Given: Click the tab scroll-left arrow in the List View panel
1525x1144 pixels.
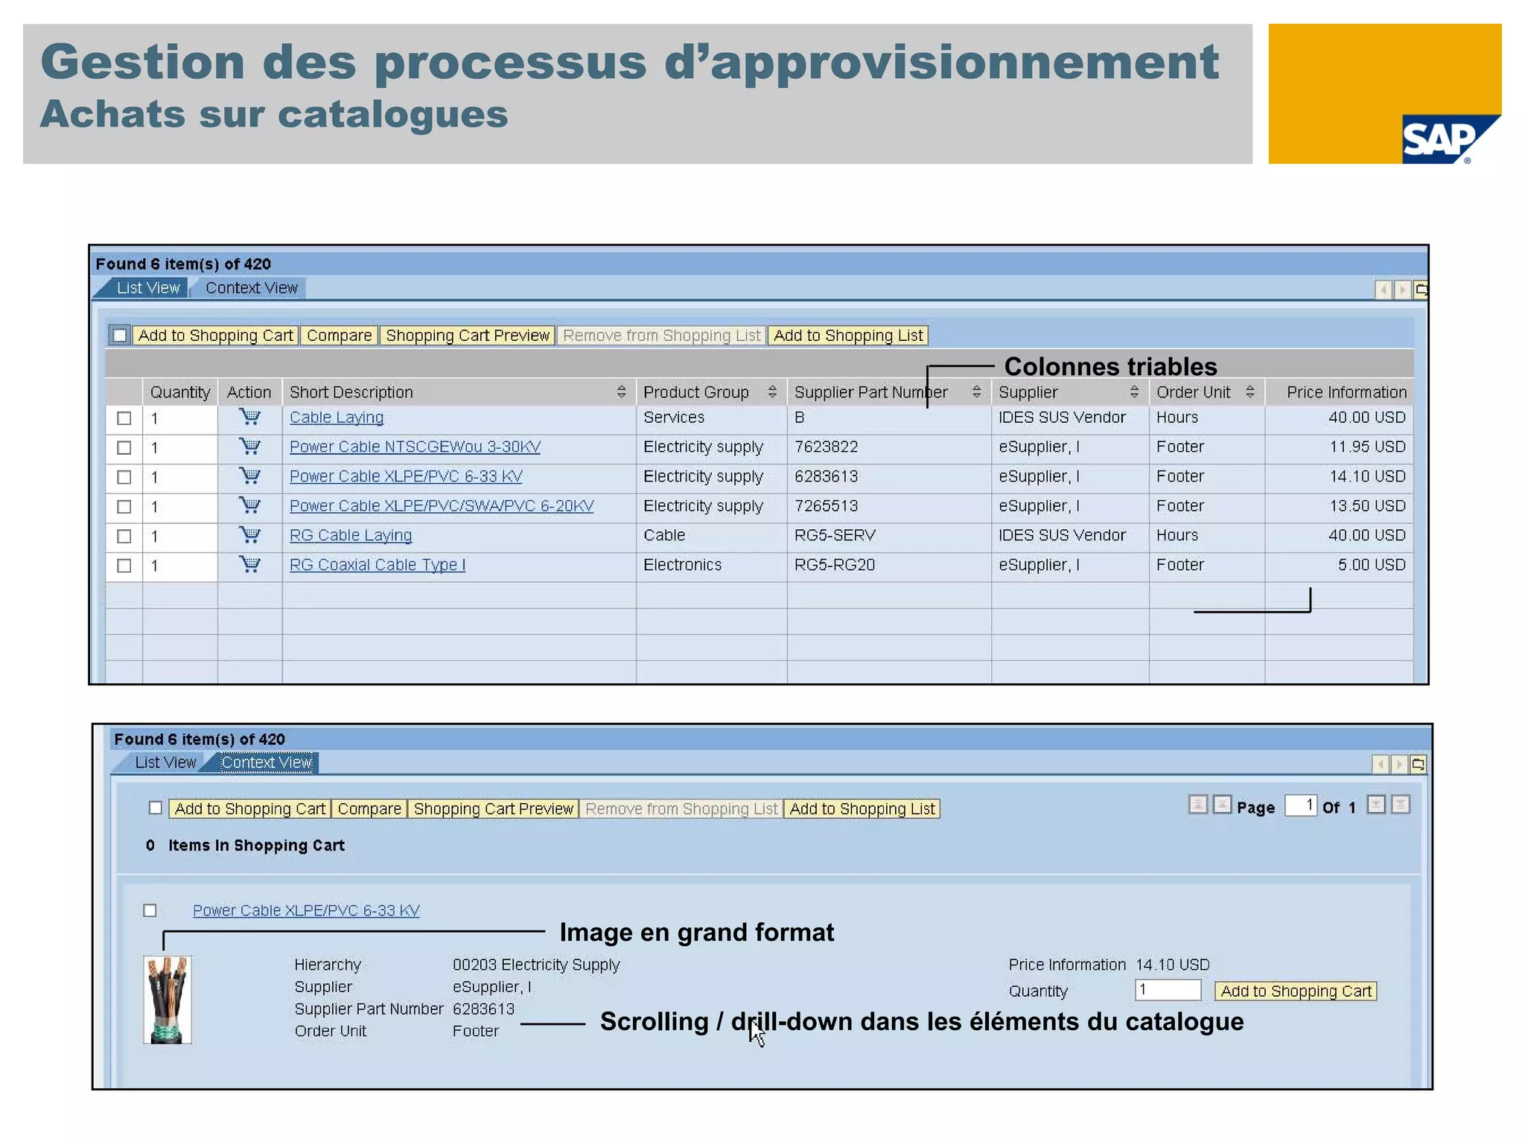Looking at the screenshot, I should tap(1384, 290).
